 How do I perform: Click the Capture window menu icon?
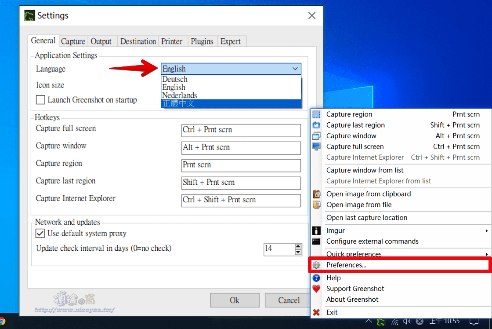tap(316, 136)
